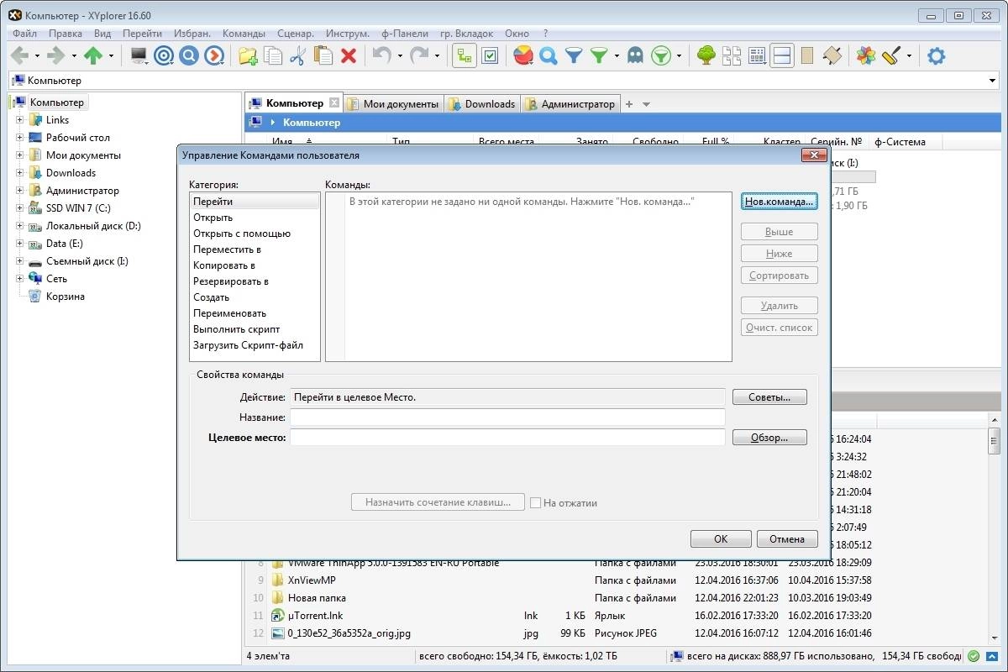Viewport: 1008px width, 672px height.
Task: Toggle the checkbox selection toolbar button
Action: click(x=491, y=56)
